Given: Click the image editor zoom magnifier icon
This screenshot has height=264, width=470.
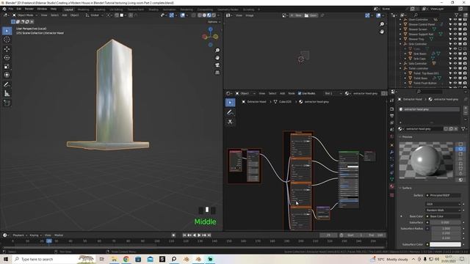Looking at the screenshot, I should [x=382, y=24].
